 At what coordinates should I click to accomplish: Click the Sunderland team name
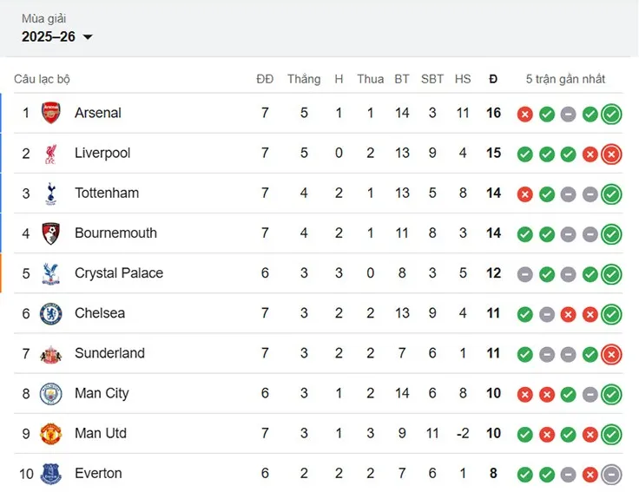109,353
